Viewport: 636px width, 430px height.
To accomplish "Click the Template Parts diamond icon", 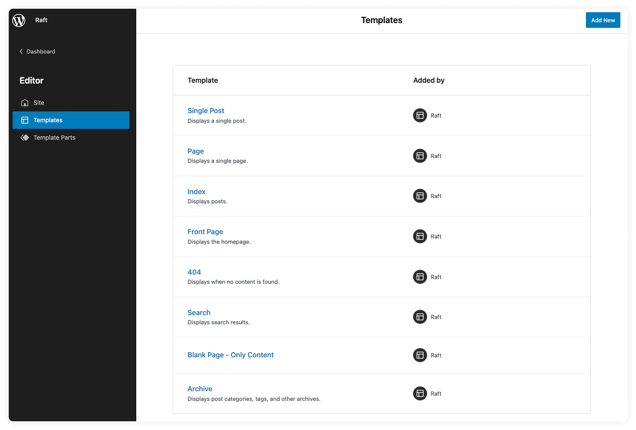I will click(25, 138).
